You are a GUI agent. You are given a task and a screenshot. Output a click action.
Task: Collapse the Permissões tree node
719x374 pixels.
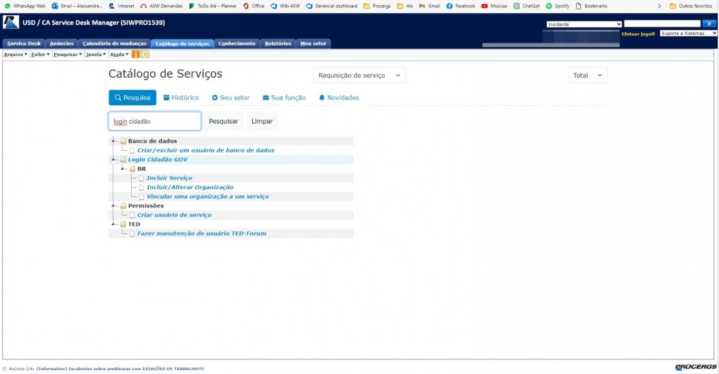click(114, 206)
